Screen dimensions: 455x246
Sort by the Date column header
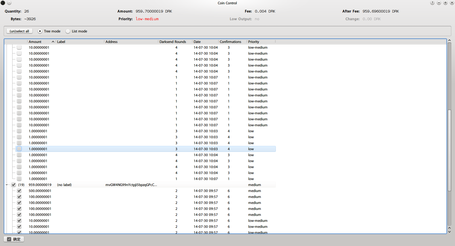click(x=205, y=42)
